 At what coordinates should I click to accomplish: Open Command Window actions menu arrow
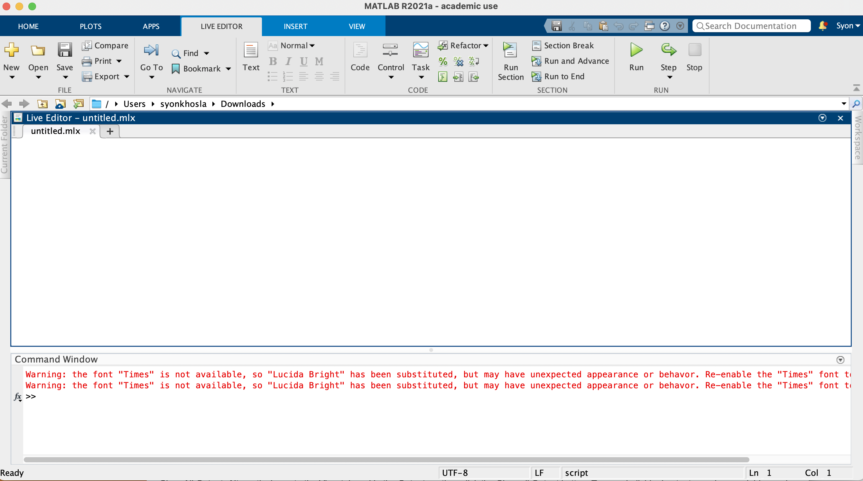[840, 360]
